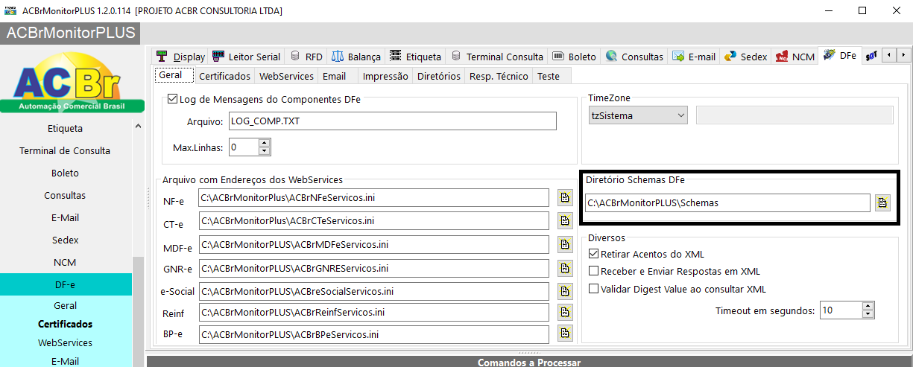913x367 pixels.
Task: Open the NCM tab in top tab bar
Action: [794, 57]
